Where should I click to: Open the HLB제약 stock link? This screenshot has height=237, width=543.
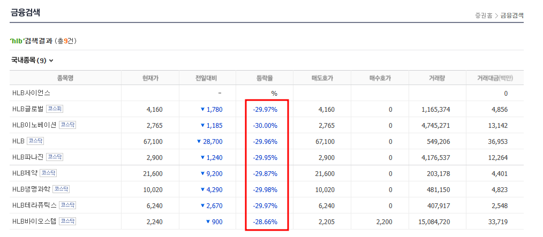[x=25, y=173]
